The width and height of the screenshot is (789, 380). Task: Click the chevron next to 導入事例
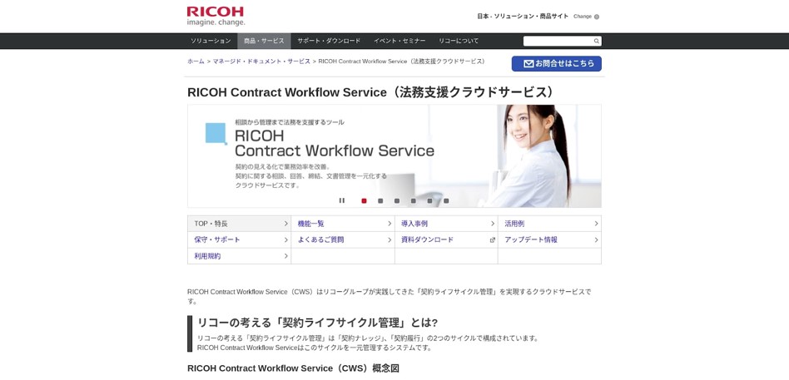(x=493, y=224)
